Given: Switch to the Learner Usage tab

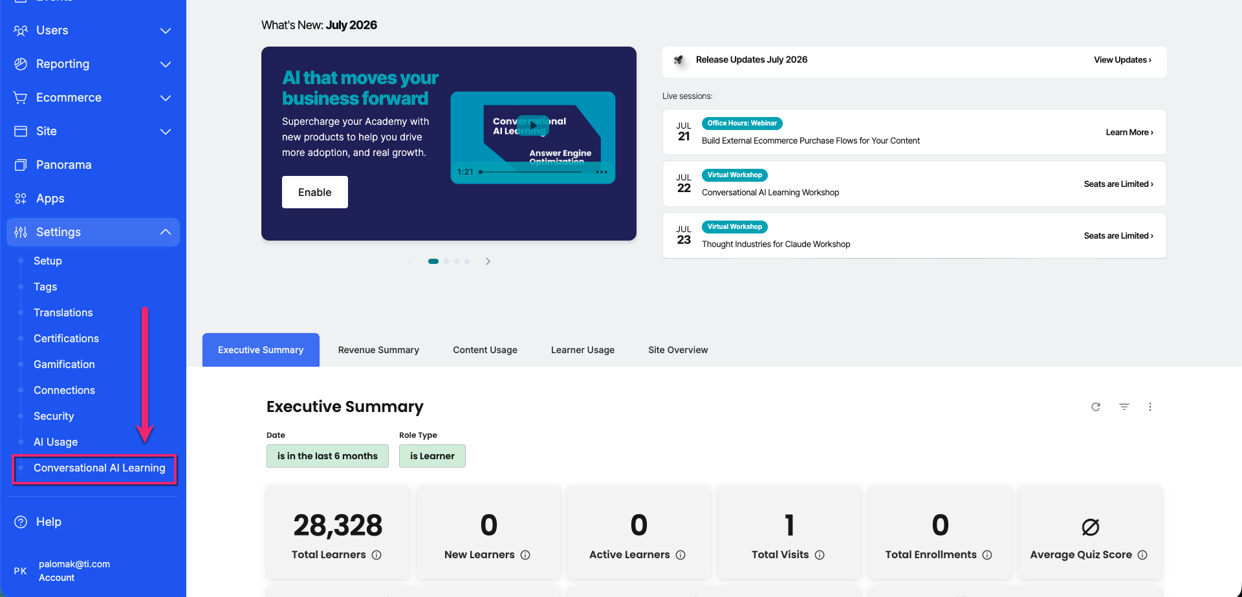Looking at the screenshot, I should point(583,350).
